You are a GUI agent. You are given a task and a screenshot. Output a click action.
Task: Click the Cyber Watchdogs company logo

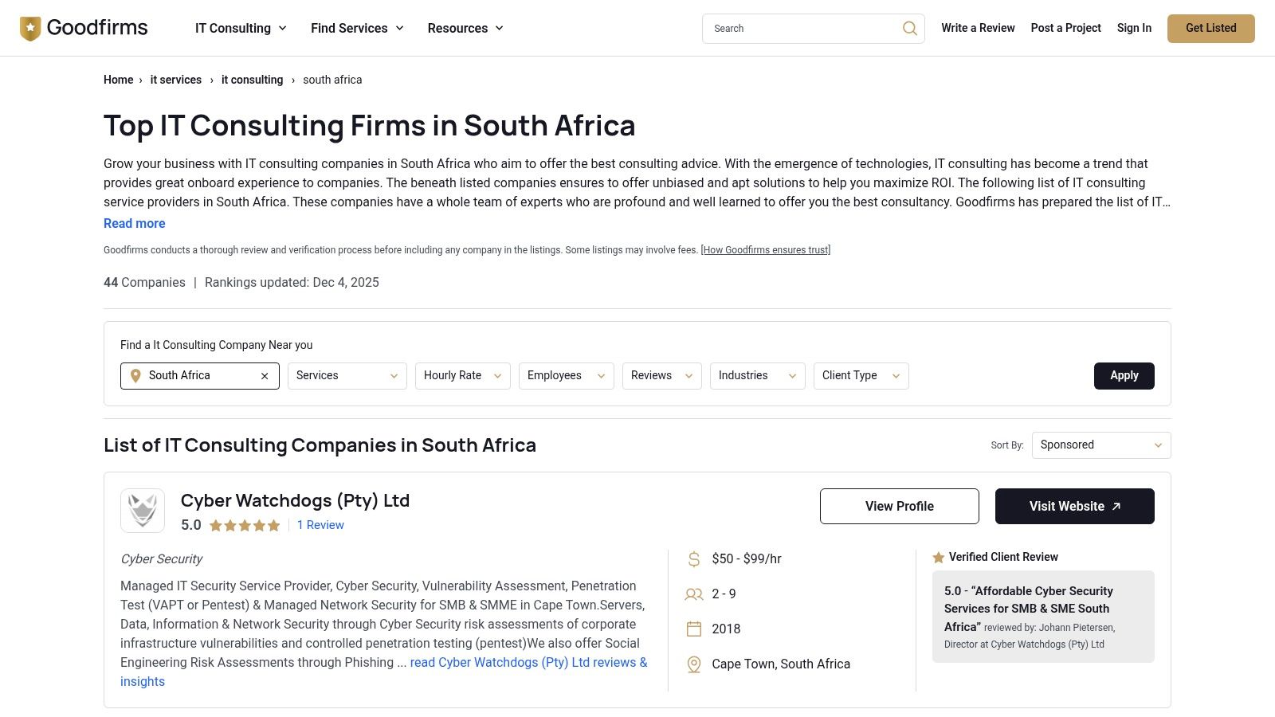[x=143, y=511]
